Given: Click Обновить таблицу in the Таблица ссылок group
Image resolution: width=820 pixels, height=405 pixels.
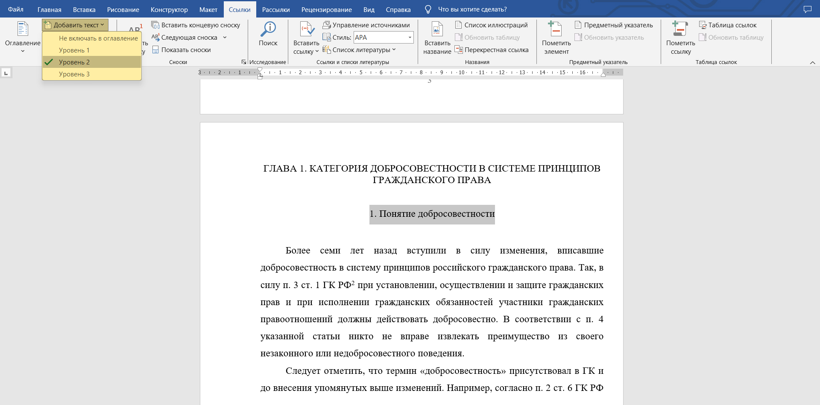Looking at the screenshot, I should coord(731,38).
